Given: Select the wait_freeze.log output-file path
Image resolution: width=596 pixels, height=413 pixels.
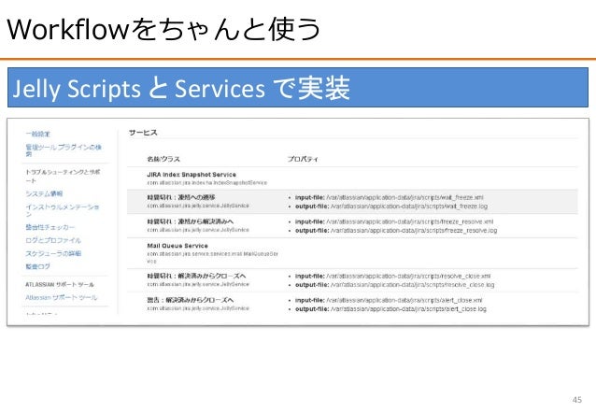Looking at the screenshot, I should [409, 206].
